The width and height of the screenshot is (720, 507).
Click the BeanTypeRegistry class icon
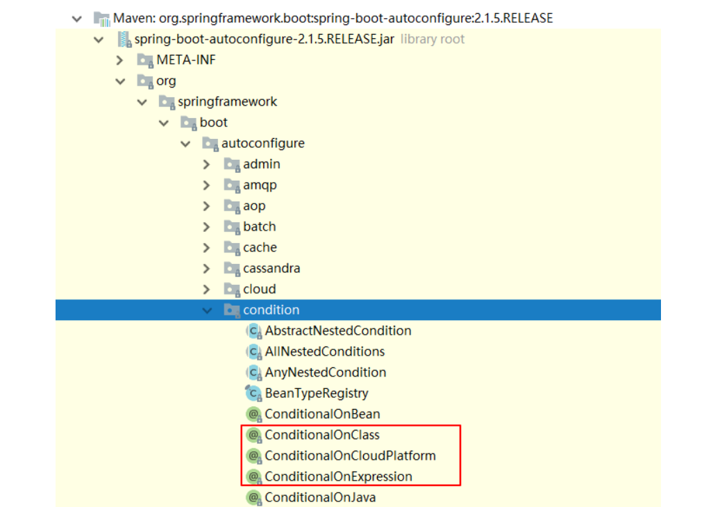point(253,394)
